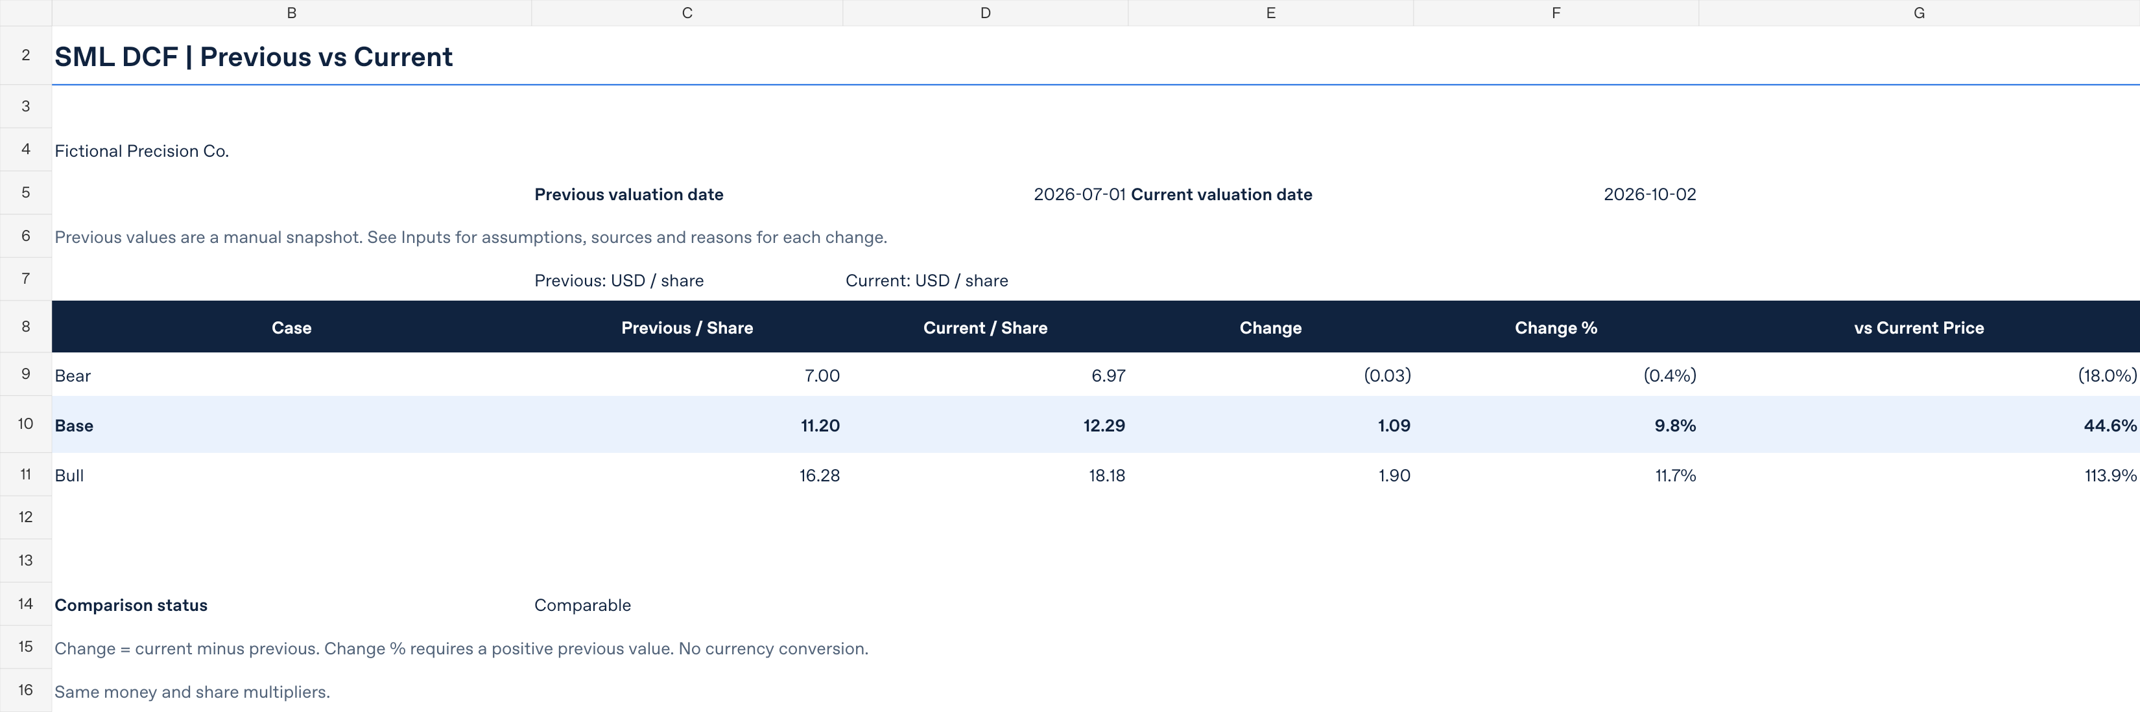Viewport: 2140px width, 712px height.
Task: Select the 'Base' case cell
Action: click(x=292, y=425)
